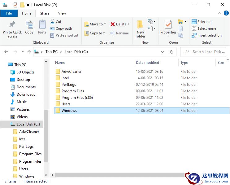The height and width of the screenshot is (185, 230).
Task: Open Copy to dropdown
Action: (95, 33)
